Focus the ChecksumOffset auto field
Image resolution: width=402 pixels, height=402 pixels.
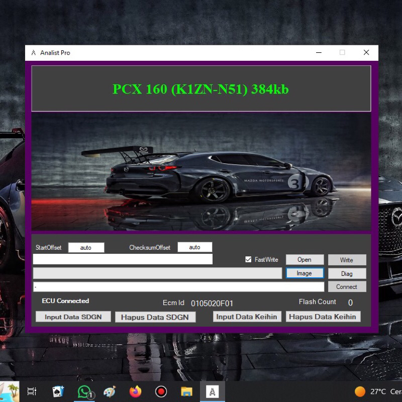point(195,247)
